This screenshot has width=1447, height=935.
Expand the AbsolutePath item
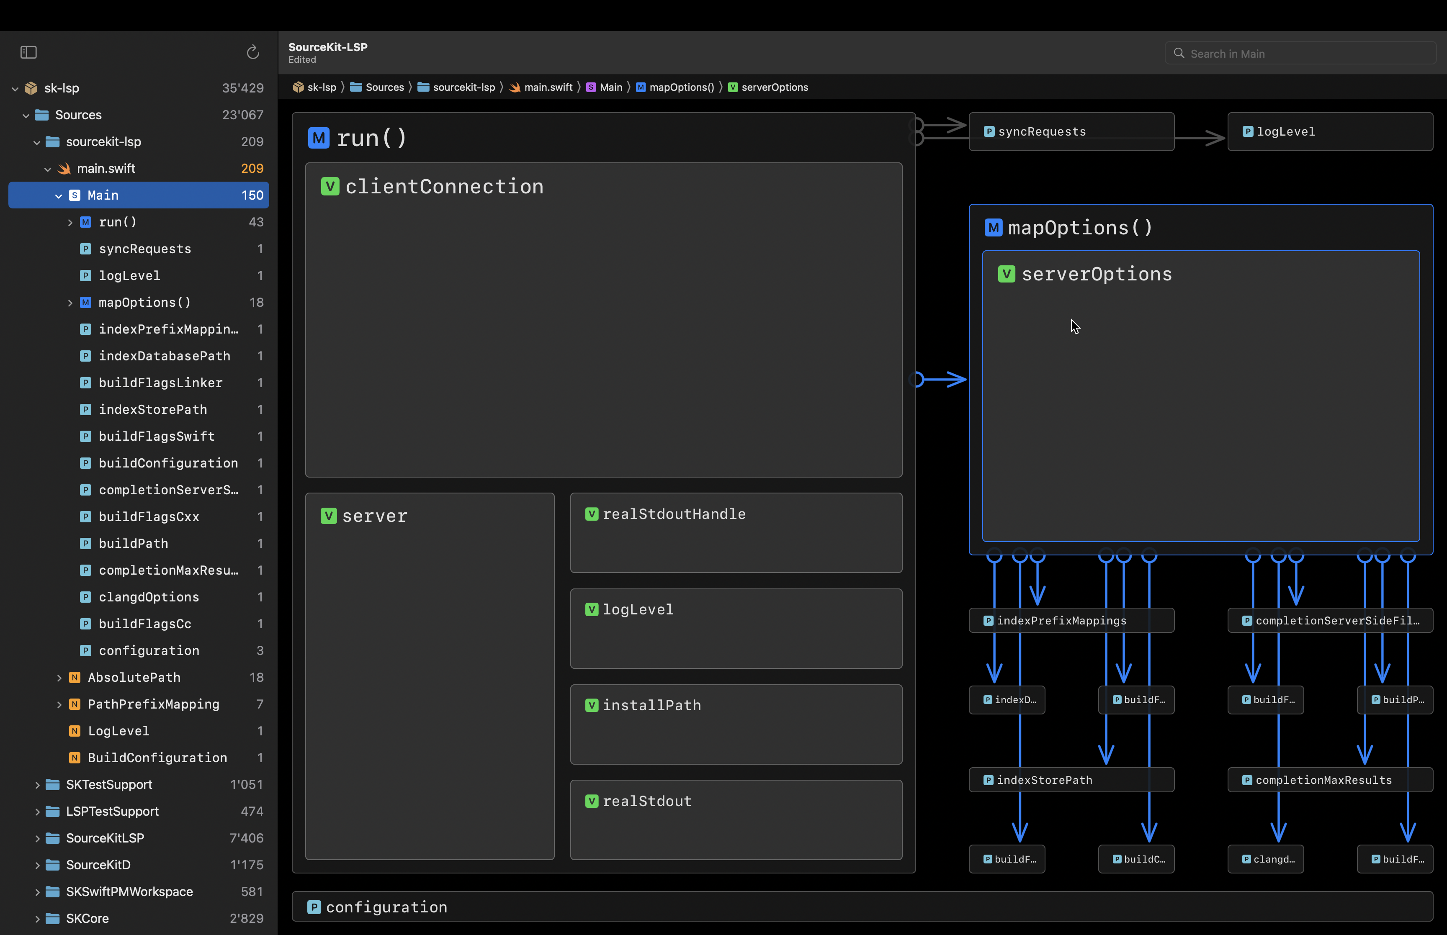click(x=59, y=678)
